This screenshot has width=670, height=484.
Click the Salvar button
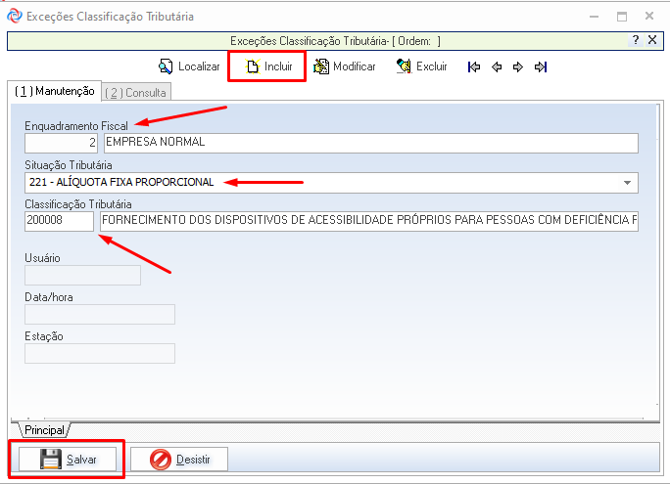click(68, 459)
